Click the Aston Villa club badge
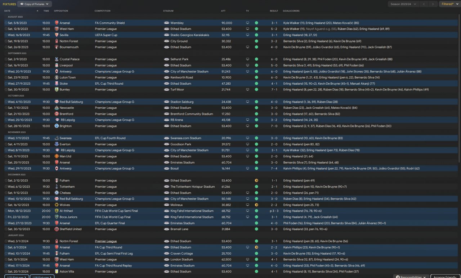 [x=57, y=272]
